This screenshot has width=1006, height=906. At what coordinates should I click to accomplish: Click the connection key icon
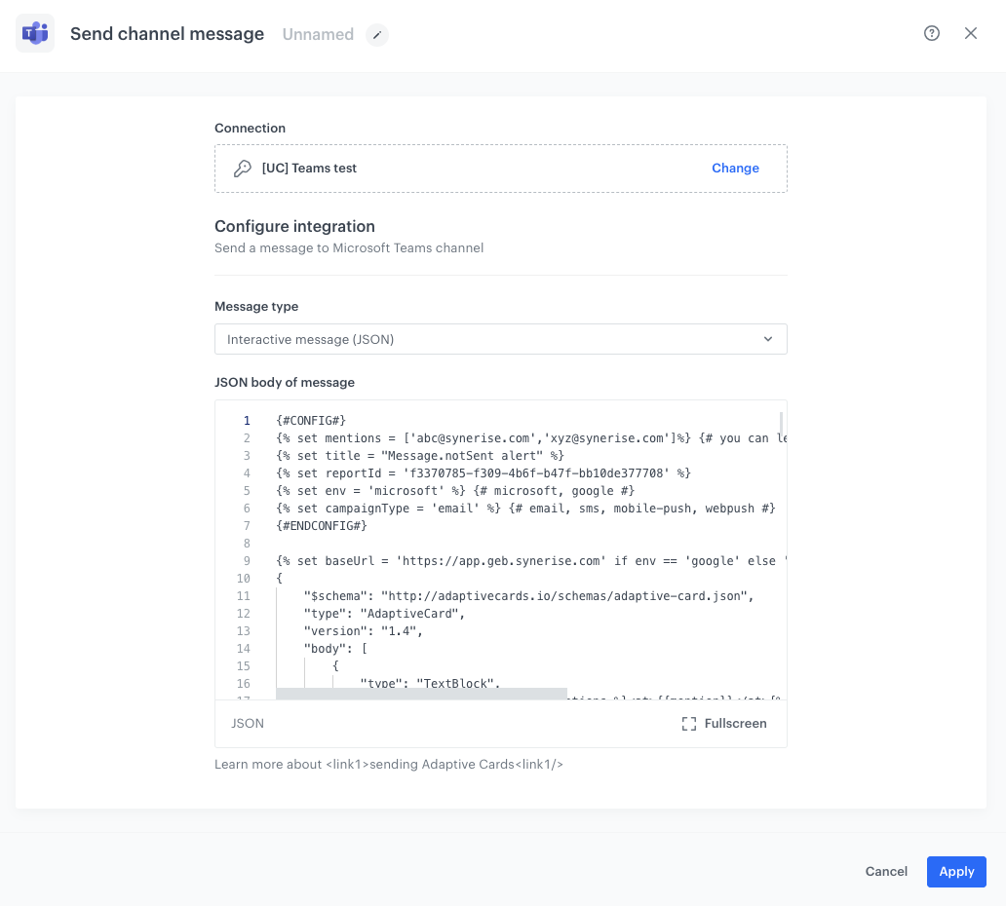pos(242,167)
